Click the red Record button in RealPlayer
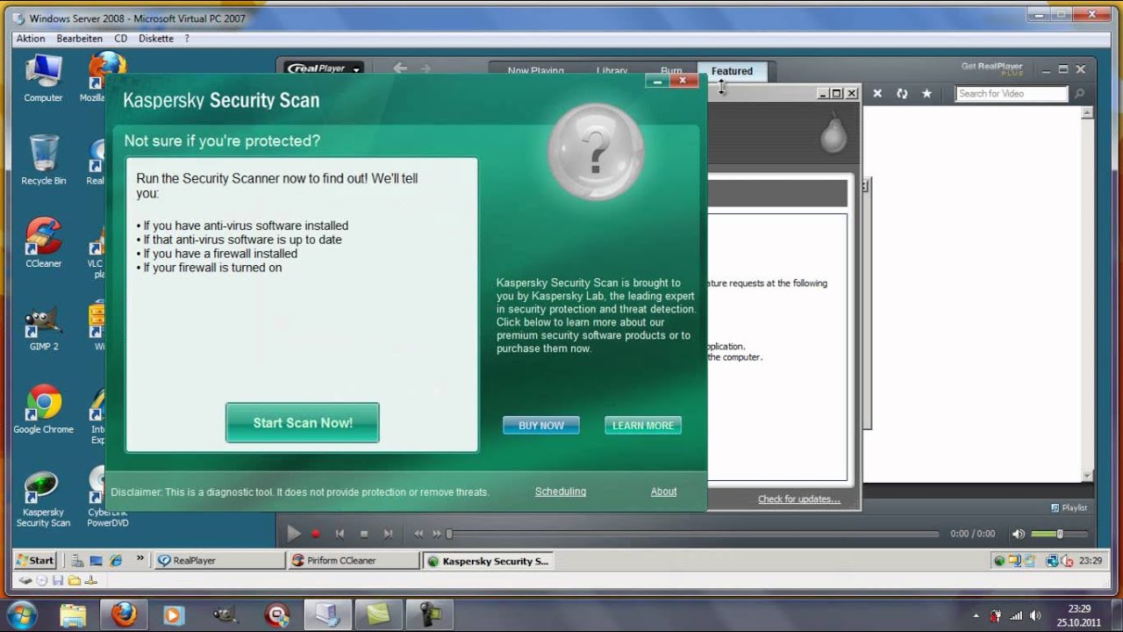 tap(316, 534)
